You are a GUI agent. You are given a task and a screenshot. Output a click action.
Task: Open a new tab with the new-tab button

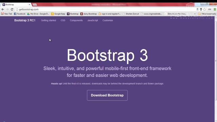tap(35, 5)
